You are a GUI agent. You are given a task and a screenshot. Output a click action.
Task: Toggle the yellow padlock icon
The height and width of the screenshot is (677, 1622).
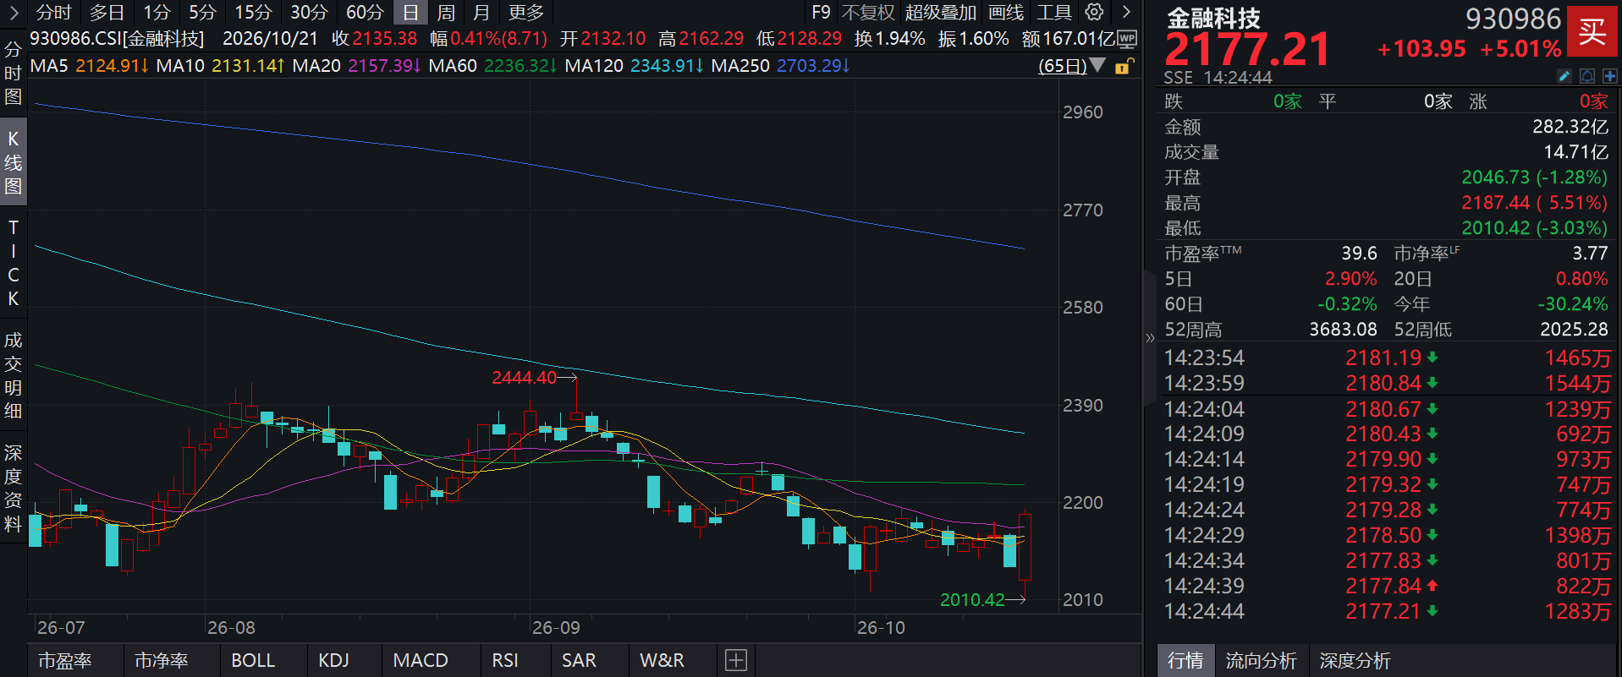point(1123,66)
